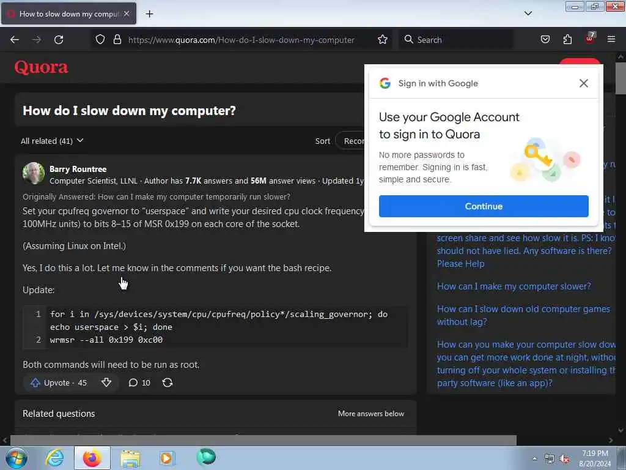This screenshot has height=470, width=626.
Task: Open 'How can I slow down old computer games' link
Action: point(523,315)
